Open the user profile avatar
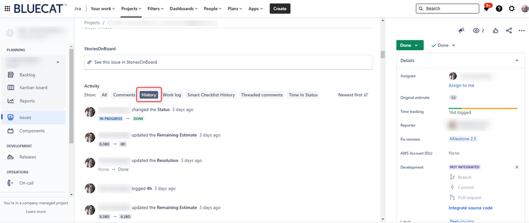The width and height of the screenshot is (529, 223). 525,9
